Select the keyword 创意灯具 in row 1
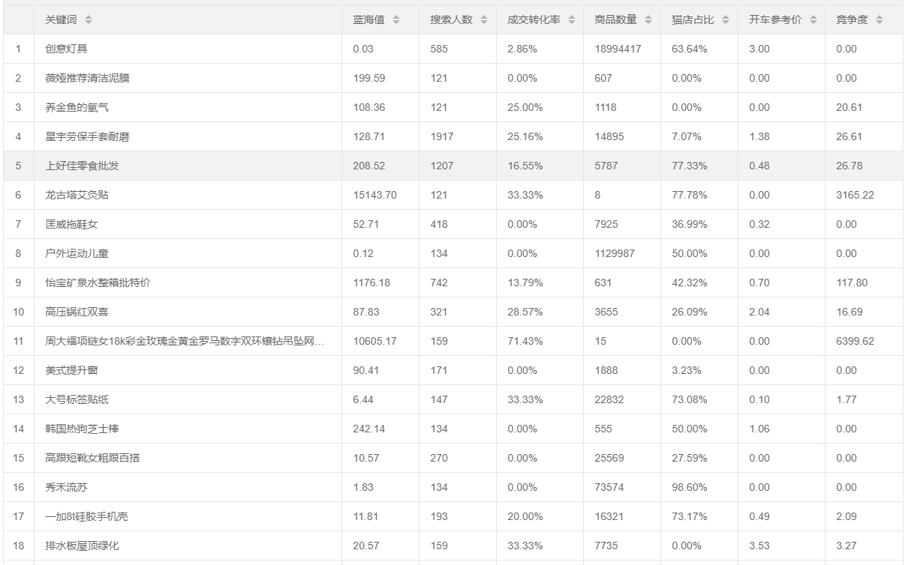Screen dimensions: 905x565 click(66, 49)
